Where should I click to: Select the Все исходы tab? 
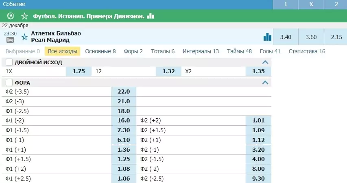click(62, 51)
